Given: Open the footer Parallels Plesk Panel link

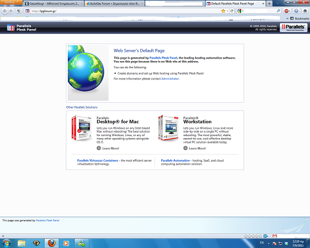Looking at the screenshot, I should click(47, 220).
